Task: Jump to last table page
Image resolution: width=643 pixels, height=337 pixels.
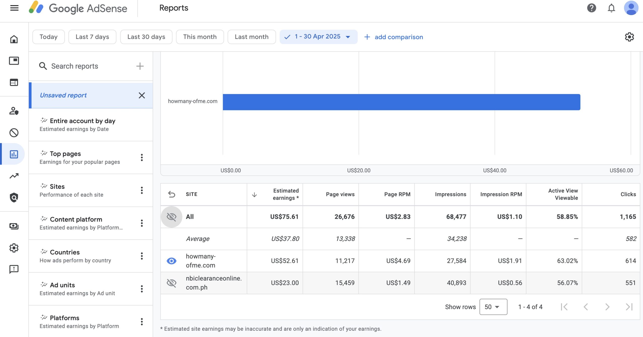Action: tap(629, 307)
